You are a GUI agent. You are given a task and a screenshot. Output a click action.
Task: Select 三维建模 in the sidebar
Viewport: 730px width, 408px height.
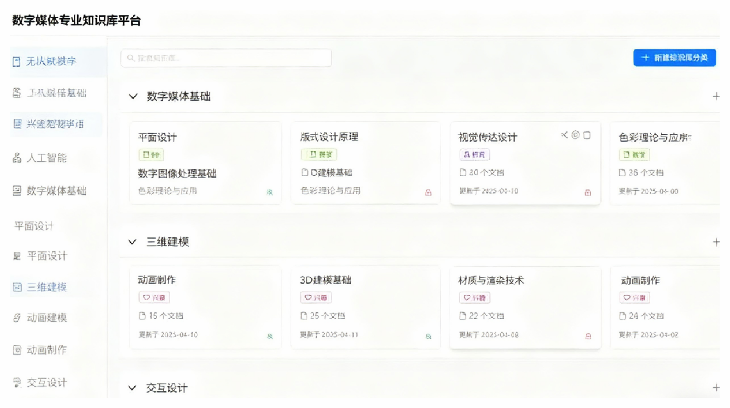point(47,287)
